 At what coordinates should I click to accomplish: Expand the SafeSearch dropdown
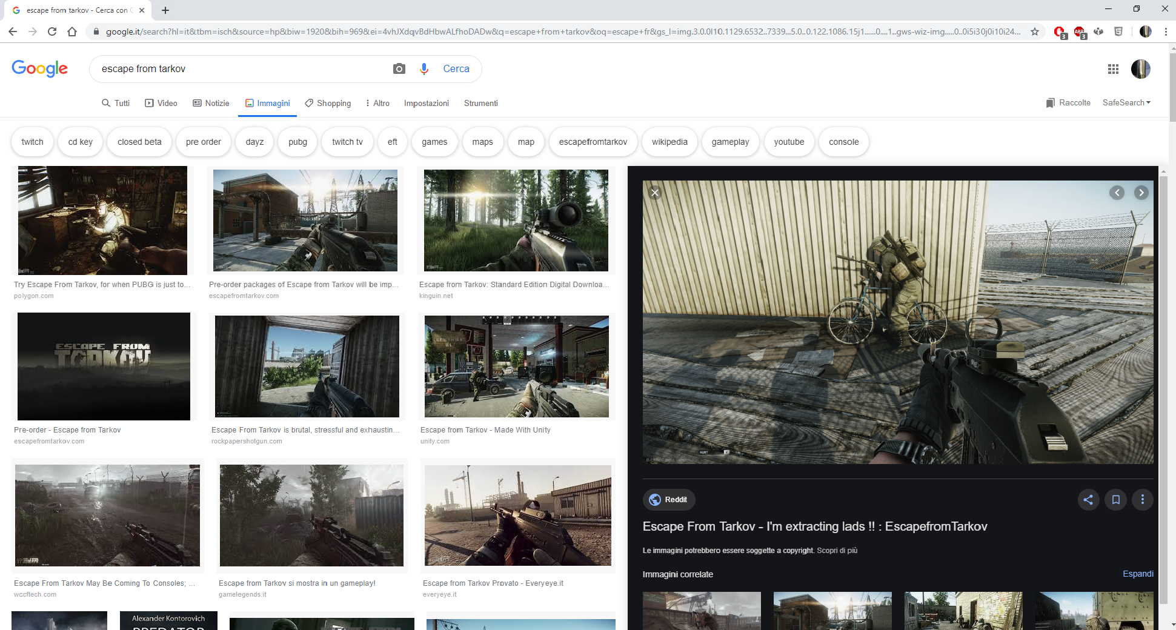pyautogui.click(x=1126, y=103)
